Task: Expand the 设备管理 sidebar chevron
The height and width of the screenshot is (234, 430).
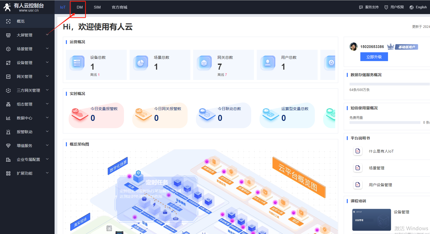Action: pos(47,62)
